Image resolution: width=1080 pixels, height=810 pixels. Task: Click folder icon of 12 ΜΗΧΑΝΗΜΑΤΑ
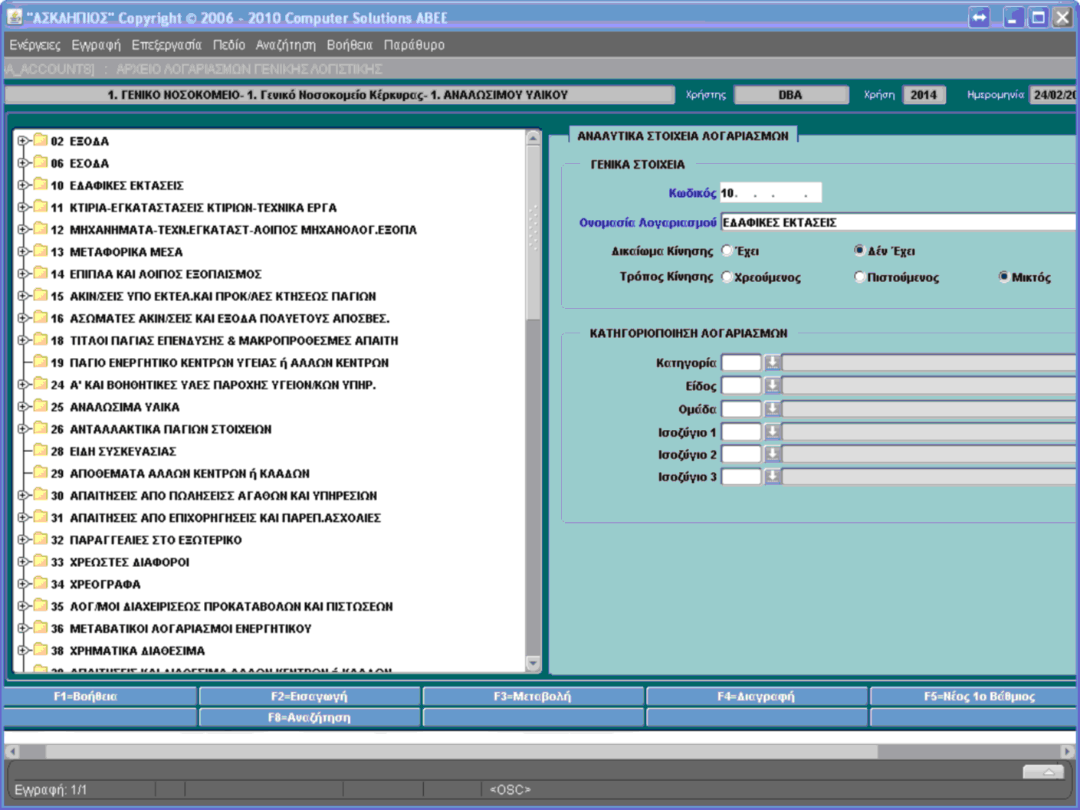[41, 229]
